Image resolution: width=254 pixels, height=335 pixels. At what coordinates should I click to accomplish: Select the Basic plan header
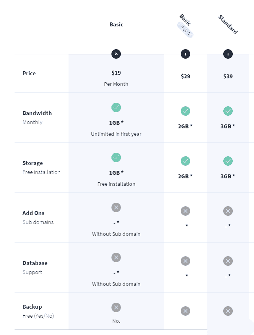point(116,24)
